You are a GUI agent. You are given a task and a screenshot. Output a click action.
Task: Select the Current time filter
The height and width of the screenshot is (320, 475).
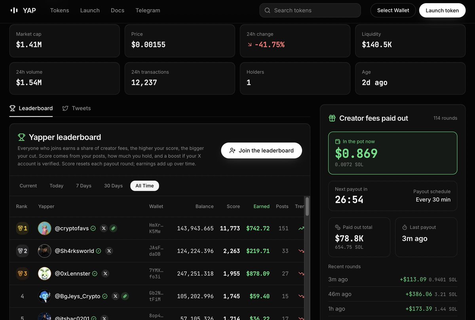(x=28, y=186)
